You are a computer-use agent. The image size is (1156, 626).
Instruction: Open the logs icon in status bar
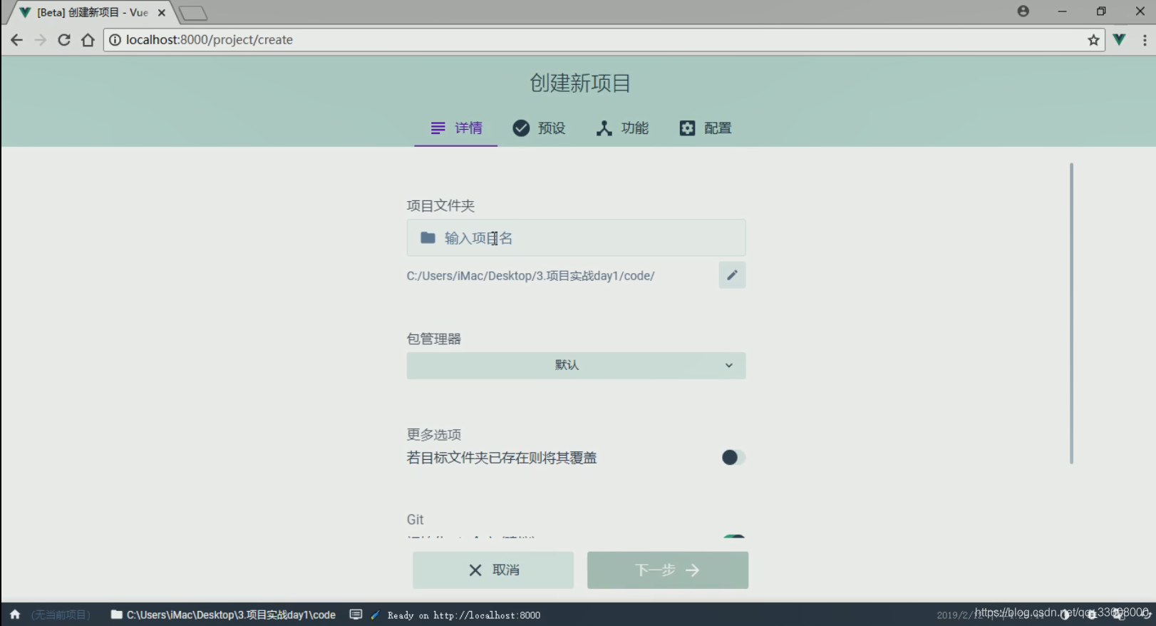pos(356,615)
